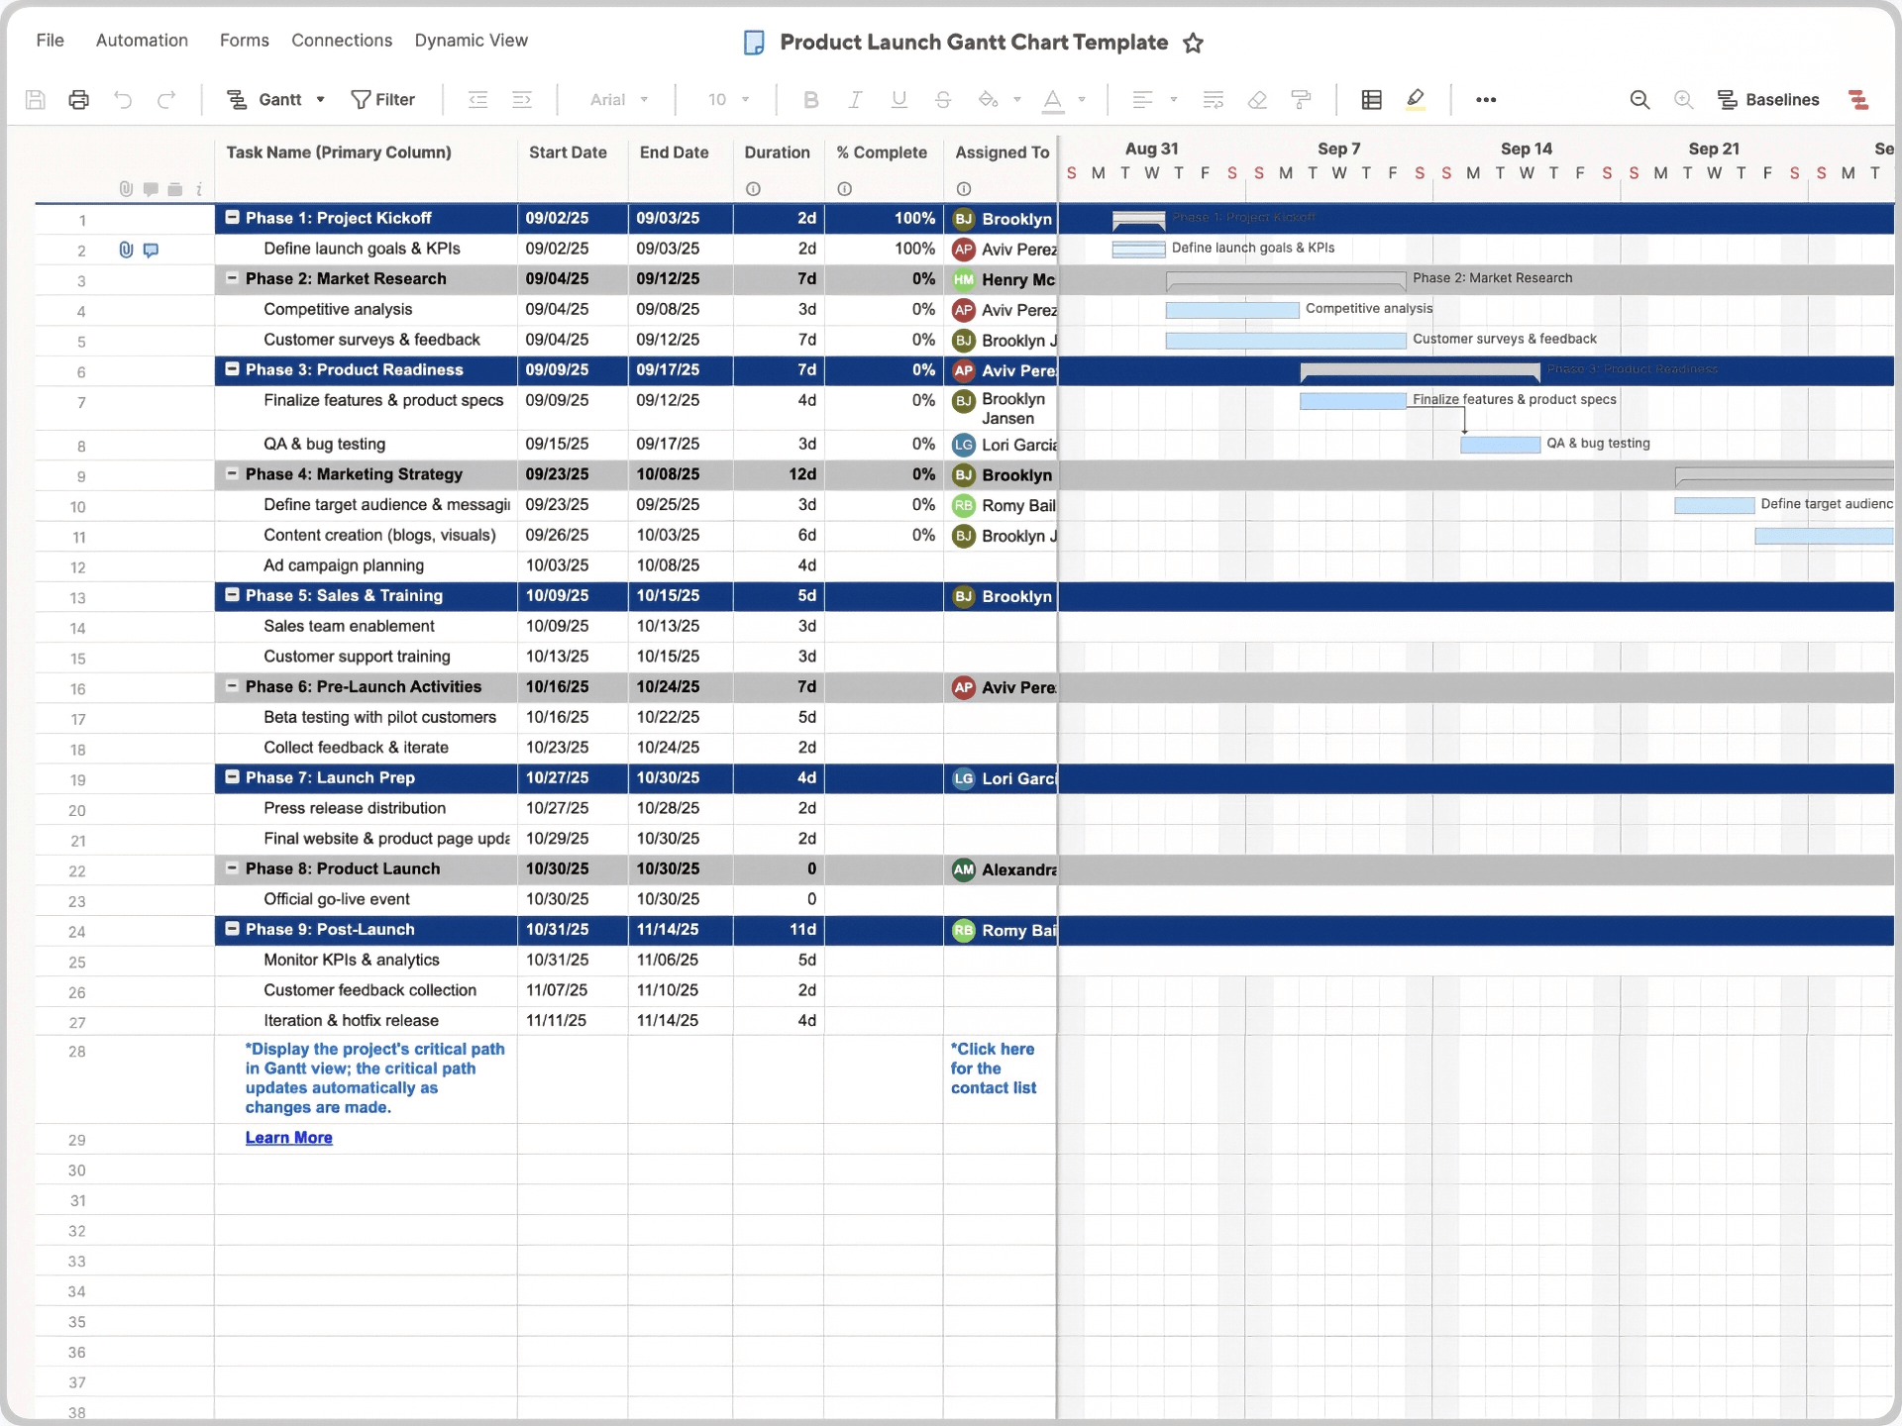Toggle Bold formatting

(x=811, y=99)
